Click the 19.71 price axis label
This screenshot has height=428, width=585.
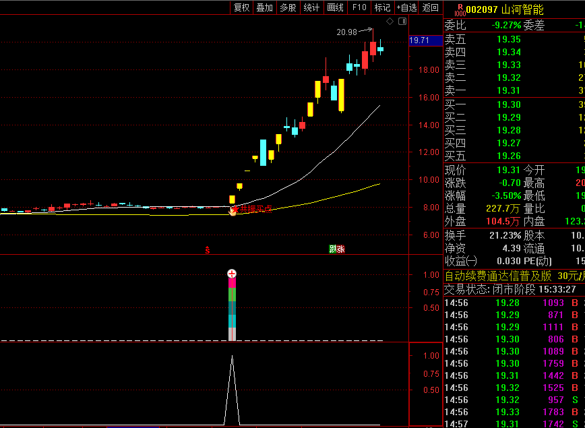pos(426,40)
